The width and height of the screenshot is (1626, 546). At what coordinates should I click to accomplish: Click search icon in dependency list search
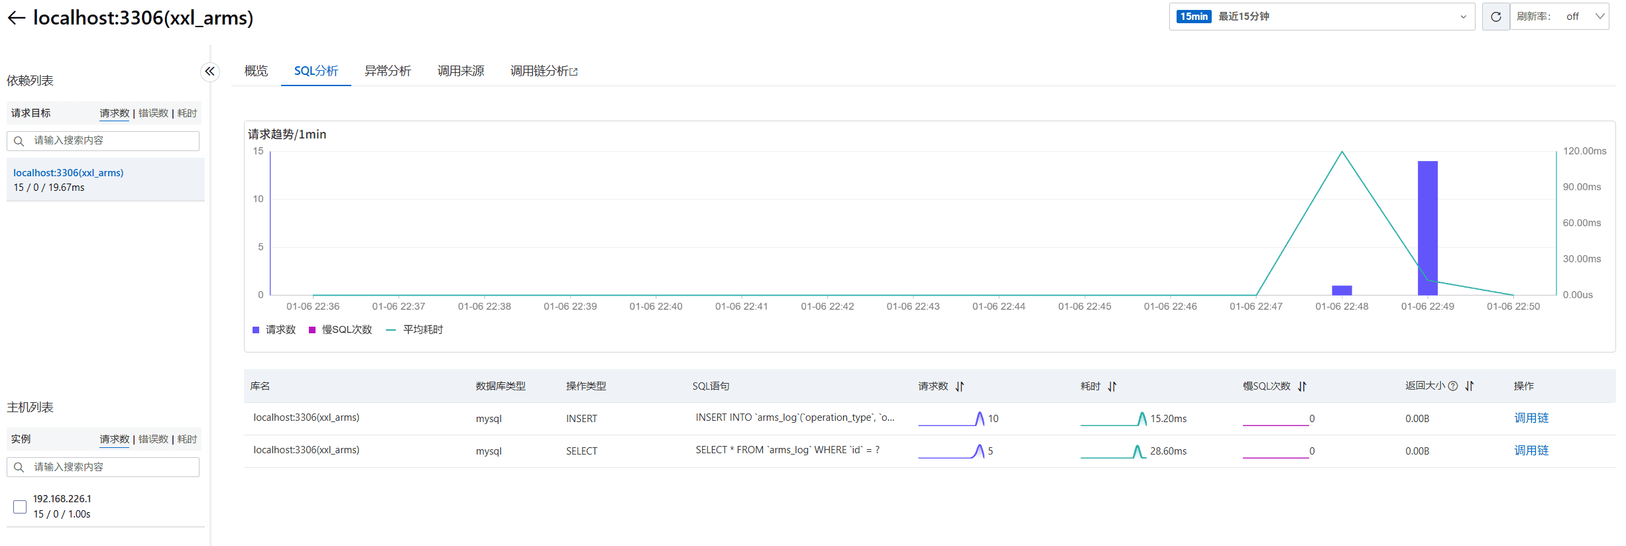pos(19,140)
